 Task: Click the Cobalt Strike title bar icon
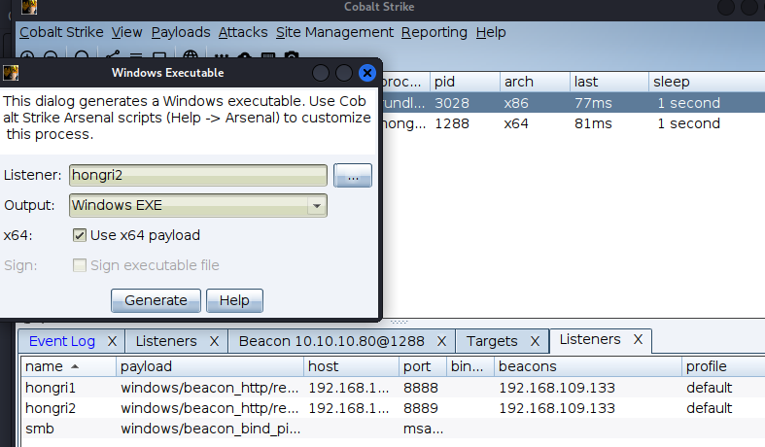[29, 8]
